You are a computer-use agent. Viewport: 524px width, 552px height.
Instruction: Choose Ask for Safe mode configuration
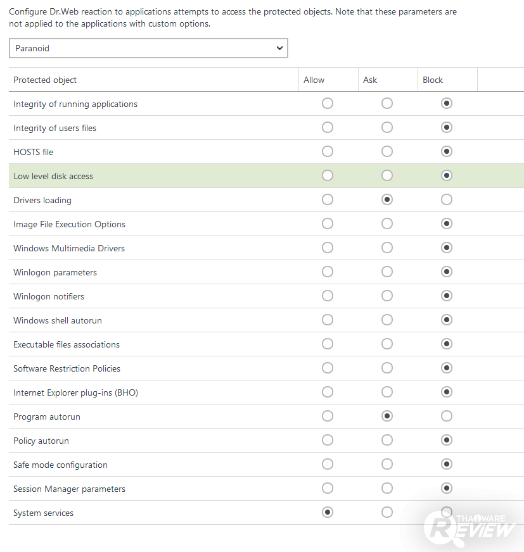point(387,464)
